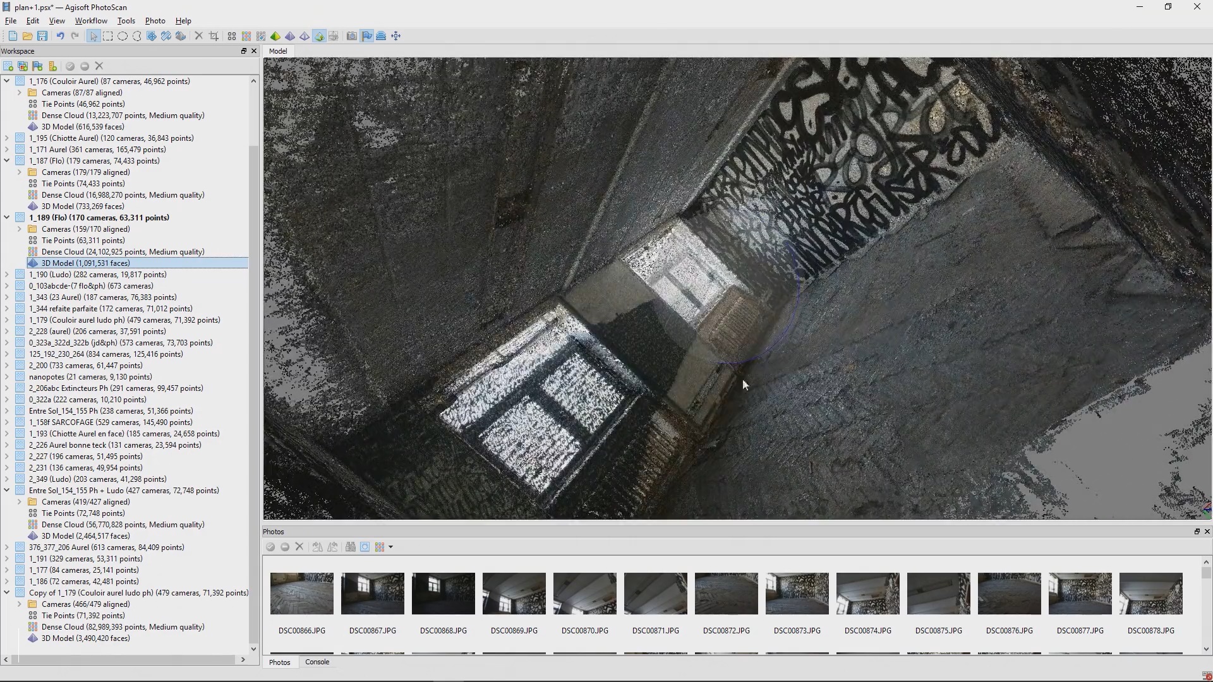Viewport: 1213px width, 682px height.
Task: Click the Redo arrow icon
Action: 75,36
